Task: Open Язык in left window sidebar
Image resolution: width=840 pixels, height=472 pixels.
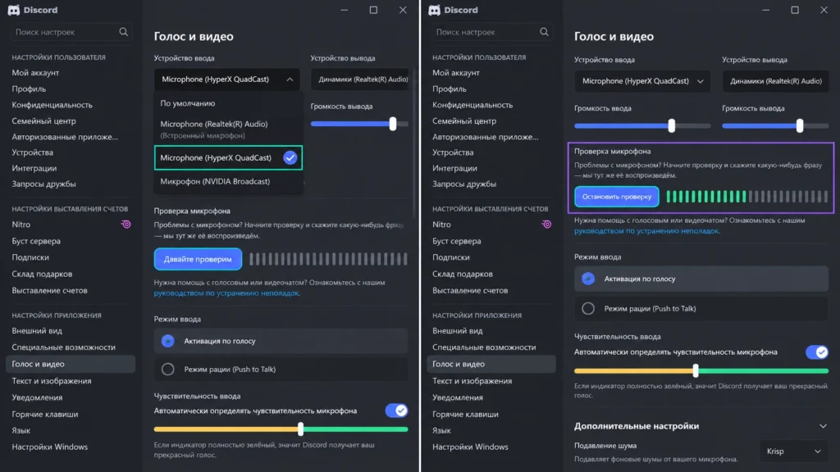Action: click(x=21, y=430)
